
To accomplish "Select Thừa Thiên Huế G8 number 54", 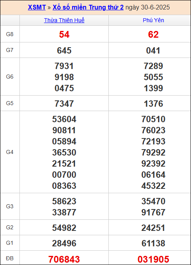I will click(x=64, y=35).
